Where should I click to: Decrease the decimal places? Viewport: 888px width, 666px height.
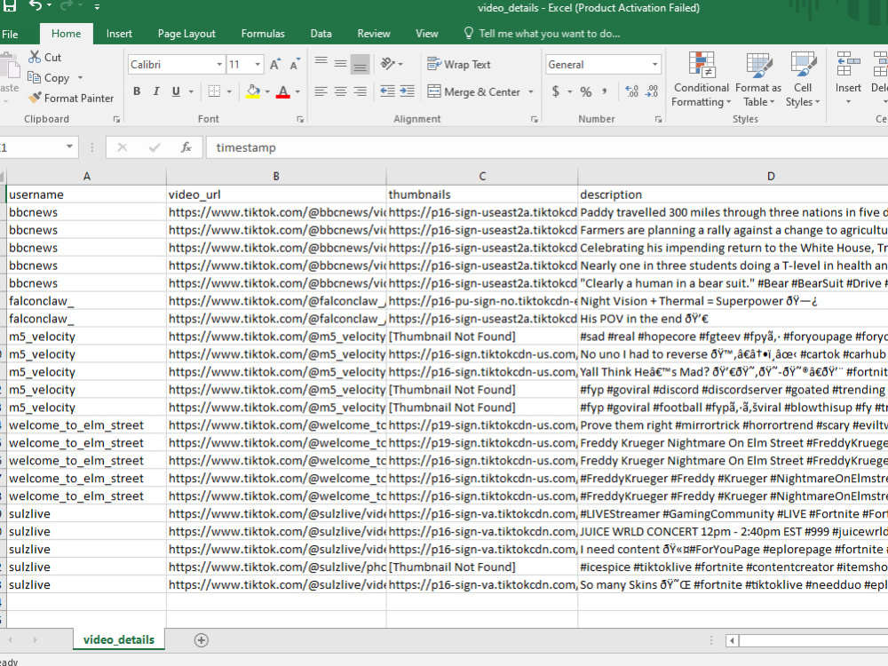pos(652,91)
